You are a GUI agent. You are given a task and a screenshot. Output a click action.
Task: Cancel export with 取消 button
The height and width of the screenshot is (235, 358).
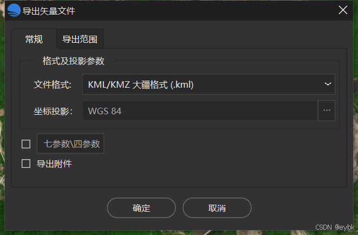pos(217,208)
